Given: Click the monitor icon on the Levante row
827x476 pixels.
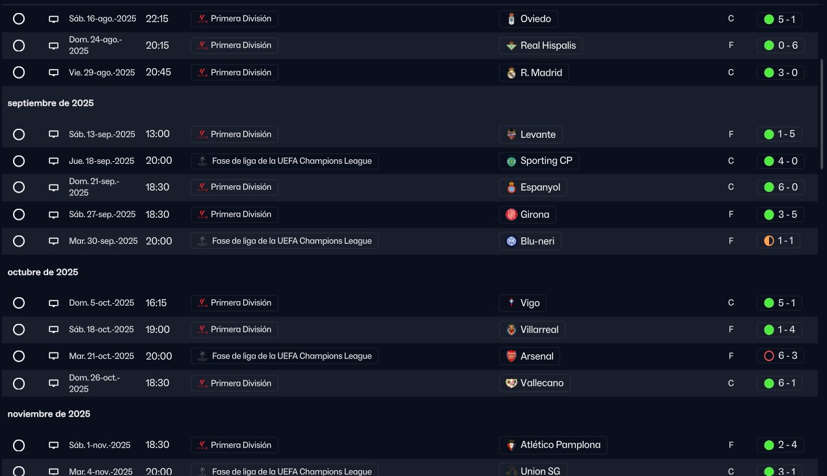Looking at the screenshot, I should tap(54, 135).
